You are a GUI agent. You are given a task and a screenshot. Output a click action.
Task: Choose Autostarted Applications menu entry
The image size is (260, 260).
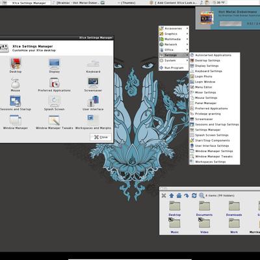214,55
